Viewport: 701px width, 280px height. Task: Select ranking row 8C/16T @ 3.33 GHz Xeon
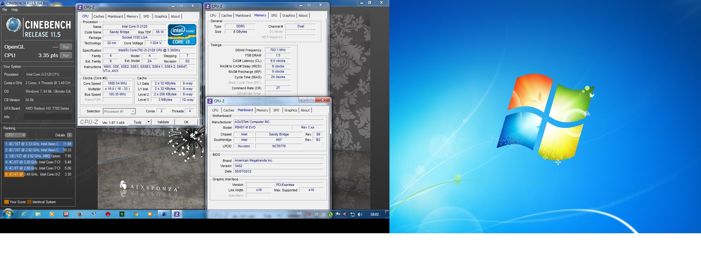pos(38,144)
